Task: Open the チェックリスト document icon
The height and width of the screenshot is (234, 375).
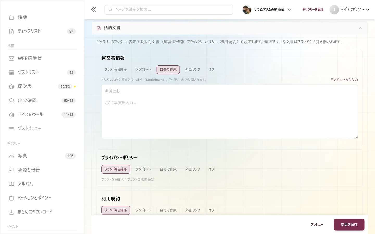Action: coord(11,31)
